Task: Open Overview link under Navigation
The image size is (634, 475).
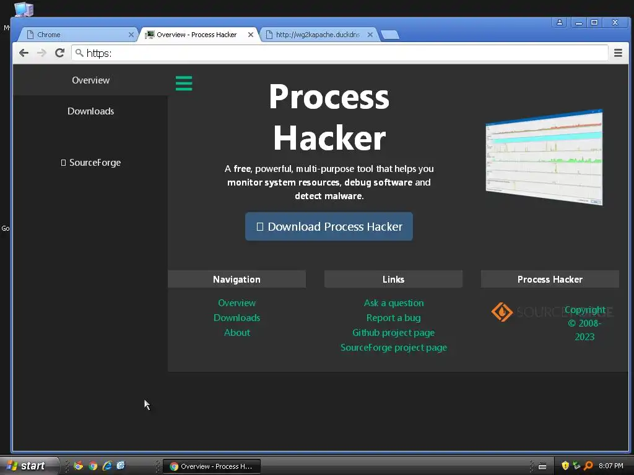Action: click(237, 303)
